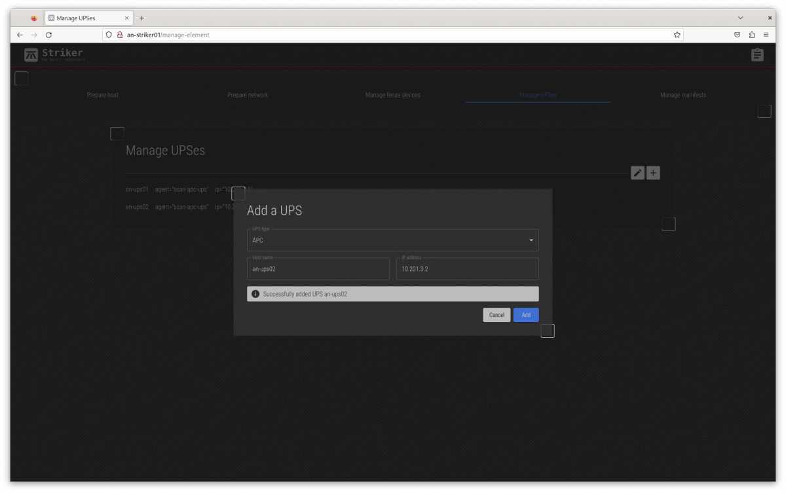Open a new browser tab
This screenshot has width=786, height=493.
141,18
